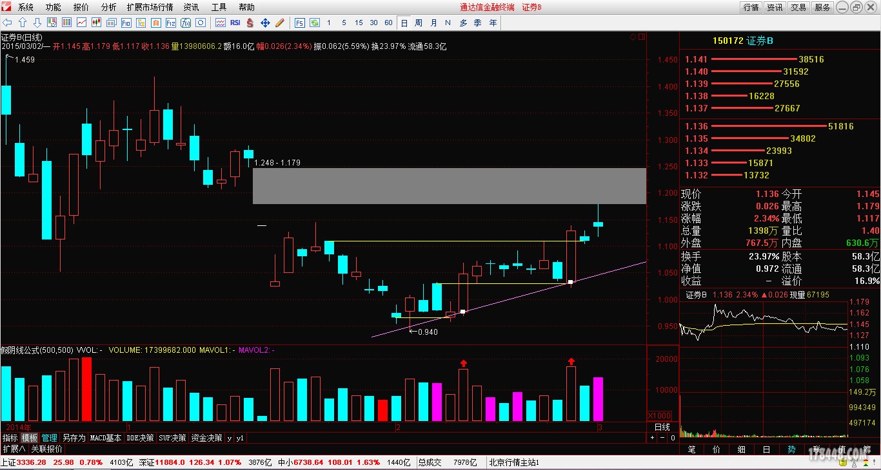Screen dimensions: 881x470
Task: Open the intraday line chart icon
Action: [x=81, y=23]
